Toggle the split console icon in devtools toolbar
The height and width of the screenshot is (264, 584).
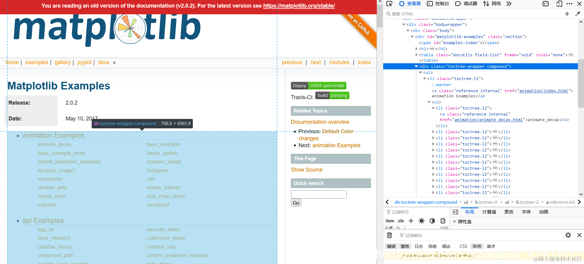point(546,4)
